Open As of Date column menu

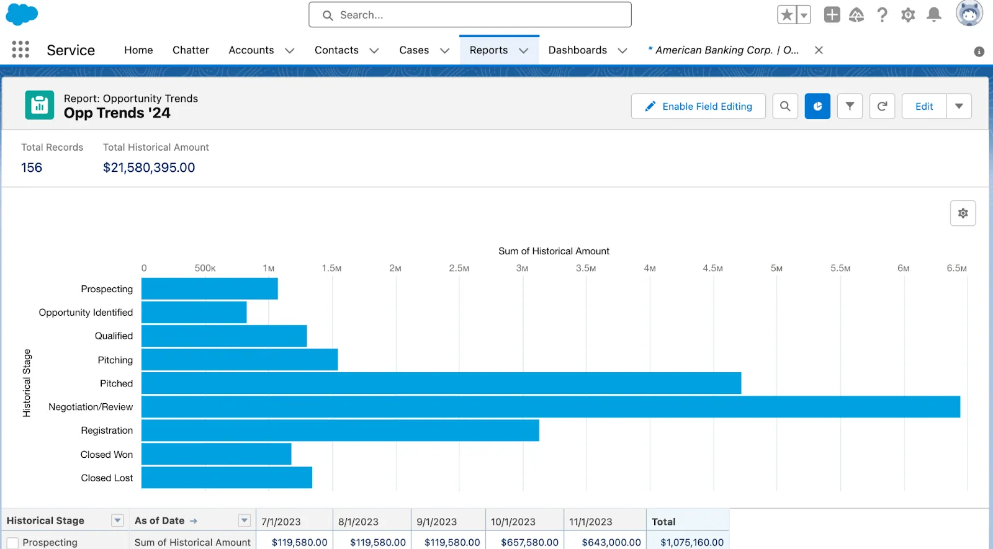pyautogui.click(x=245, y=520)
